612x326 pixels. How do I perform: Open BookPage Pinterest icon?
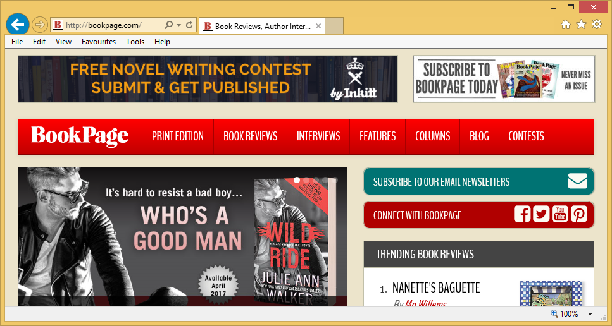(x=579, y=214)
